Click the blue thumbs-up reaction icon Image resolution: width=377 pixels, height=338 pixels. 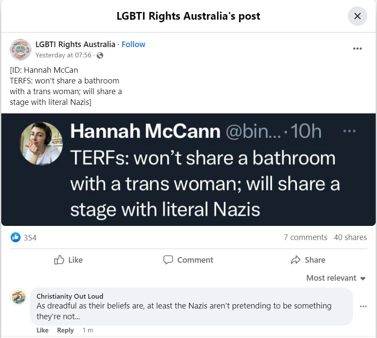[x=16, y=237]
